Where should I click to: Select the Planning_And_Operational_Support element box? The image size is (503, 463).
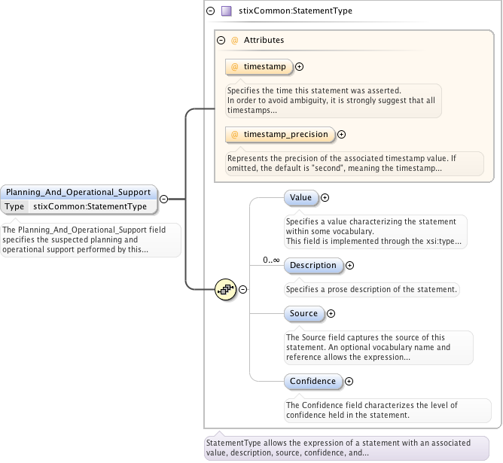79,192
